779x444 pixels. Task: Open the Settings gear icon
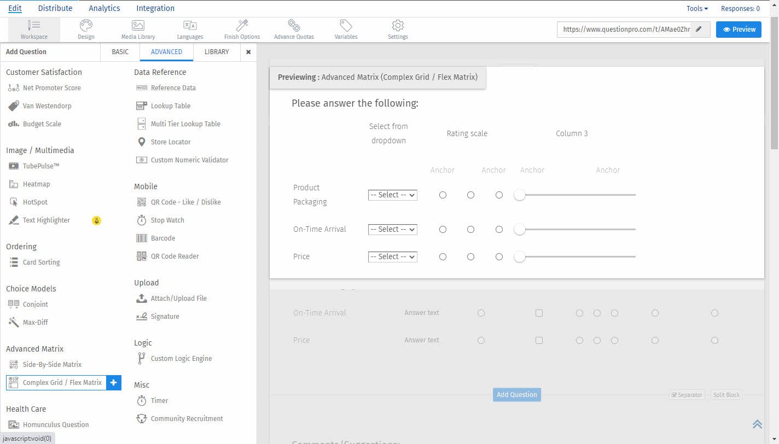(398, 26)
